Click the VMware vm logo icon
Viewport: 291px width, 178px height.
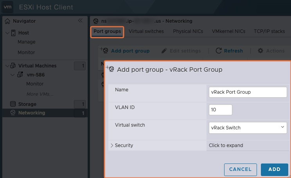7,7
